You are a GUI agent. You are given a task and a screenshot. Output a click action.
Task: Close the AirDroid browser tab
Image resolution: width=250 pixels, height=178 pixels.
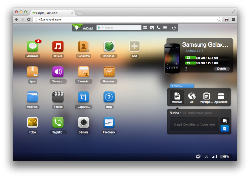tap(72, 13)
